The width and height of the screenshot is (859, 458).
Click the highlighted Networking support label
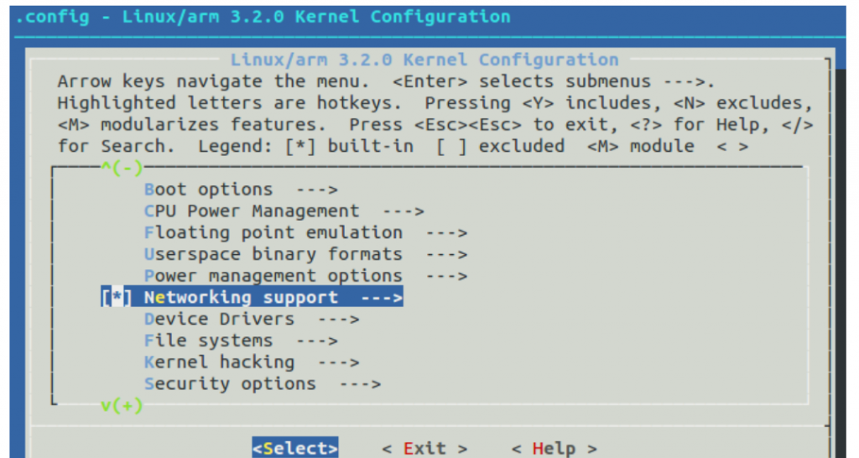click(x=241, y=298)
